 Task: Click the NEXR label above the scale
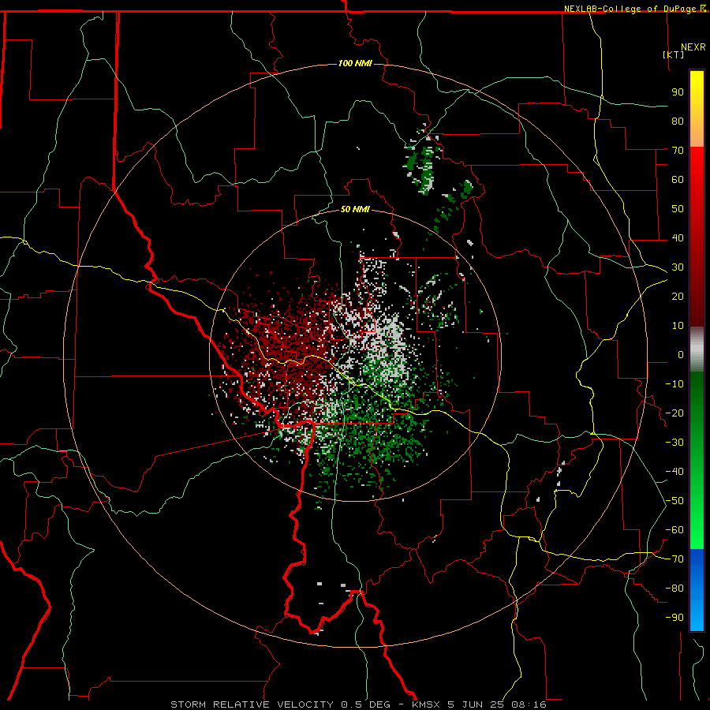pyautogui.click(x=693, y=47)
